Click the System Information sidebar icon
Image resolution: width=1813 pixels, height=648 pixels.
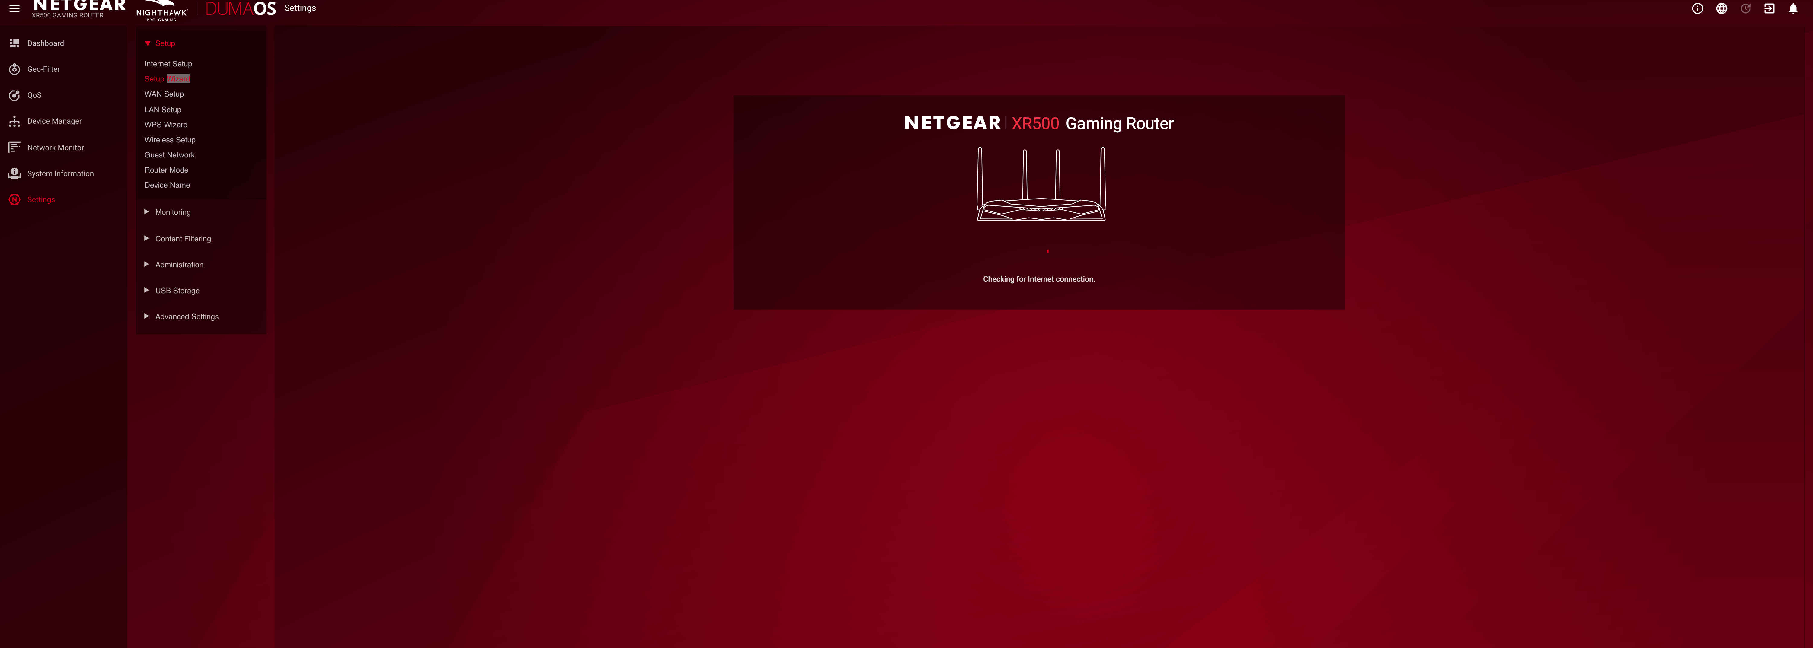coord(14,173)
